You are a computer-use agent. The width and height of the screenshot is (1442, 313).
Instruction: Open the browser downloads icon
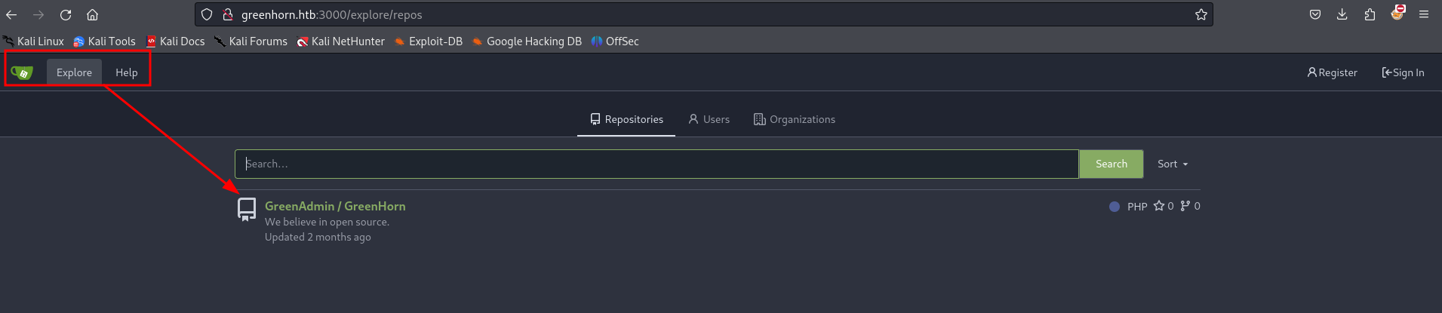tap(1342, 15)
